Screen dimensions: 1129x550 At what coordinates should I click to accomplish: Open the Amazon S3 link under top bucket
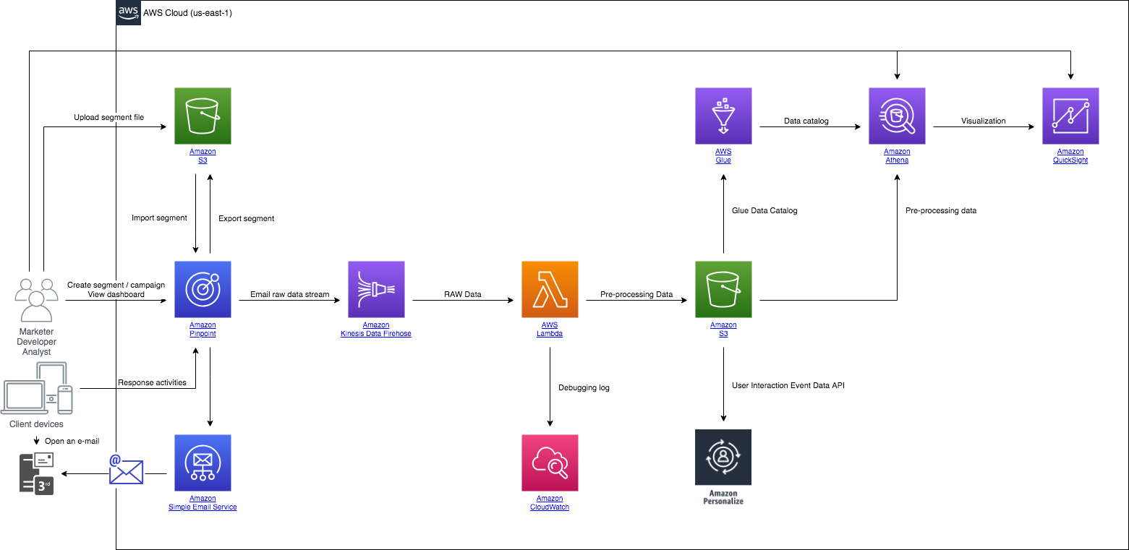(x=203, y=156)
